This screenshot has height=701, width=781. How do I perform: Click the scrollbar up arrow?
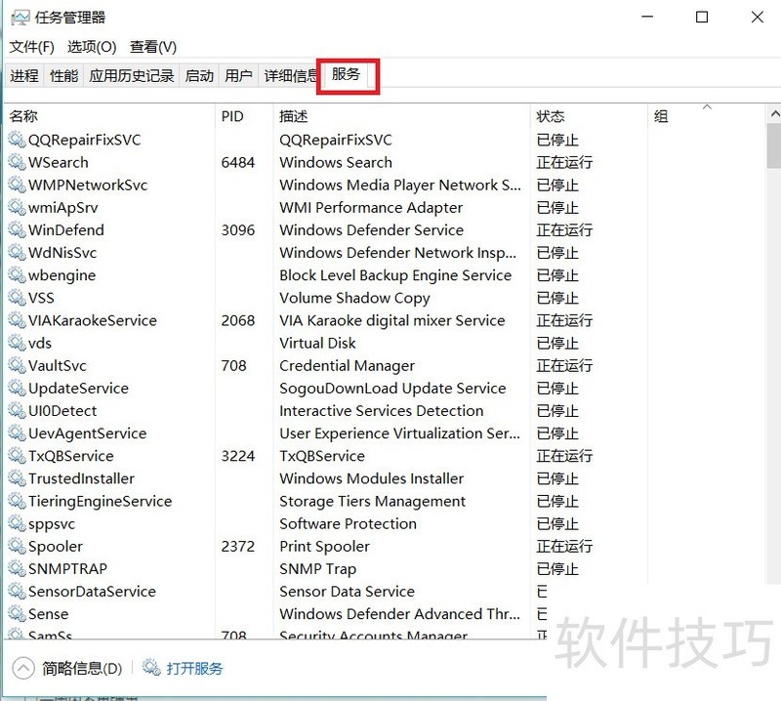pyautogui.click(x=774, y=114)
